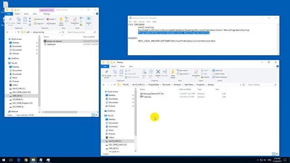
Task: Select Samsung Network PC Fax shortcut
Action: coord(153,94)
